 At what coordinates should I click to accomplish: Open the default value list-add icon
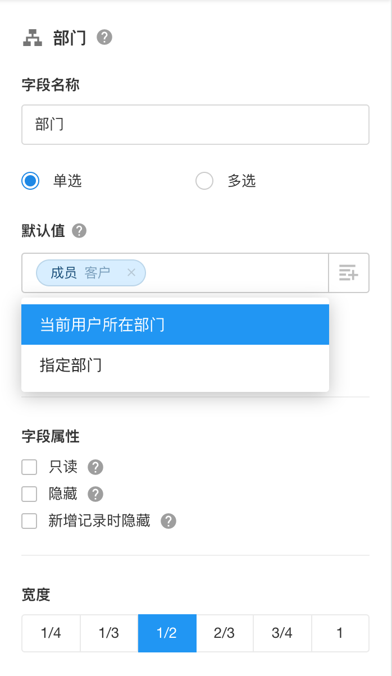(349, 273)
